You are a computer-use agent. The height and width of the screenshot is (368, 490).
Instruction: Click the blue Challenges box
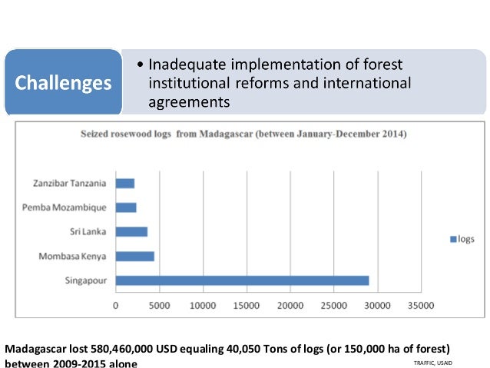click(x=64, y=82)
